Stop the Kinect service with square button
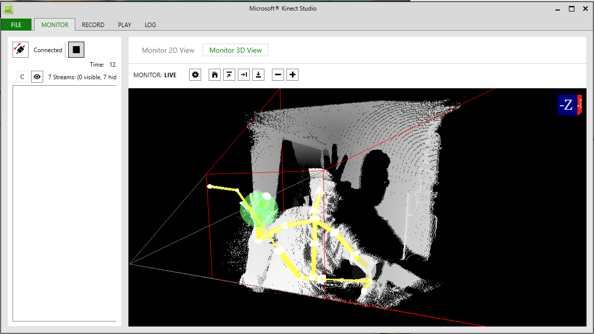 point(76,50)
